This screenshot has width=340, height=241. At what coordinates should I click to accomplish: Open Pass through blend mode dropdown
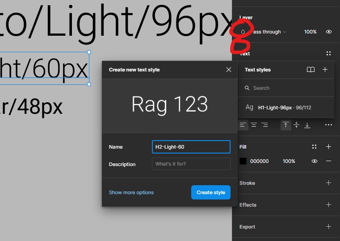pyautogui.click(x=268, y=32)
